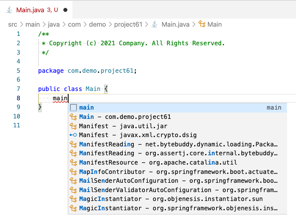Click the class icon next to Manifest java.util.jar
The height and width of the screenshot is (220, 296).
point(74,126)
